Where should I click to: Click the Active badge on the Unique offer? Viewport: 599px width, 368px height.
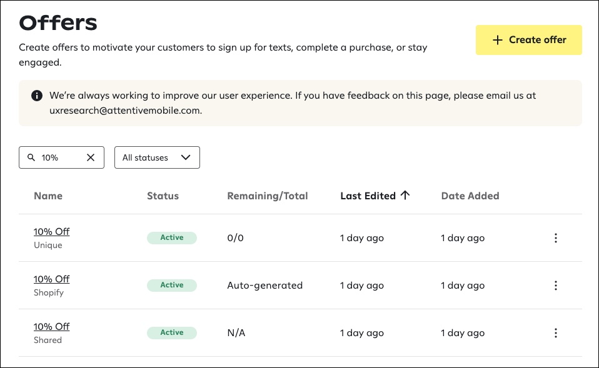pos(172,237)
